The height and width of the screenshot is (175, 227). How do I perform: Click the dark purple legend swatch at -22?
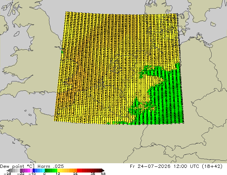tap(21, 170)
